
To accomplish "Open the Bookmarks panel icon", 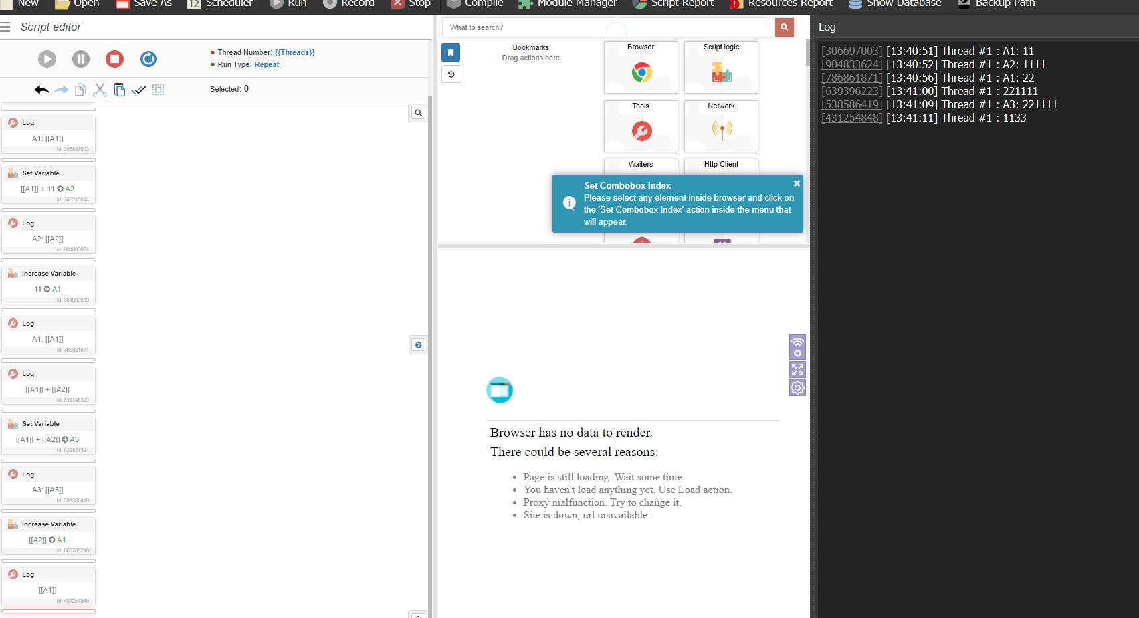I will 451,53.
